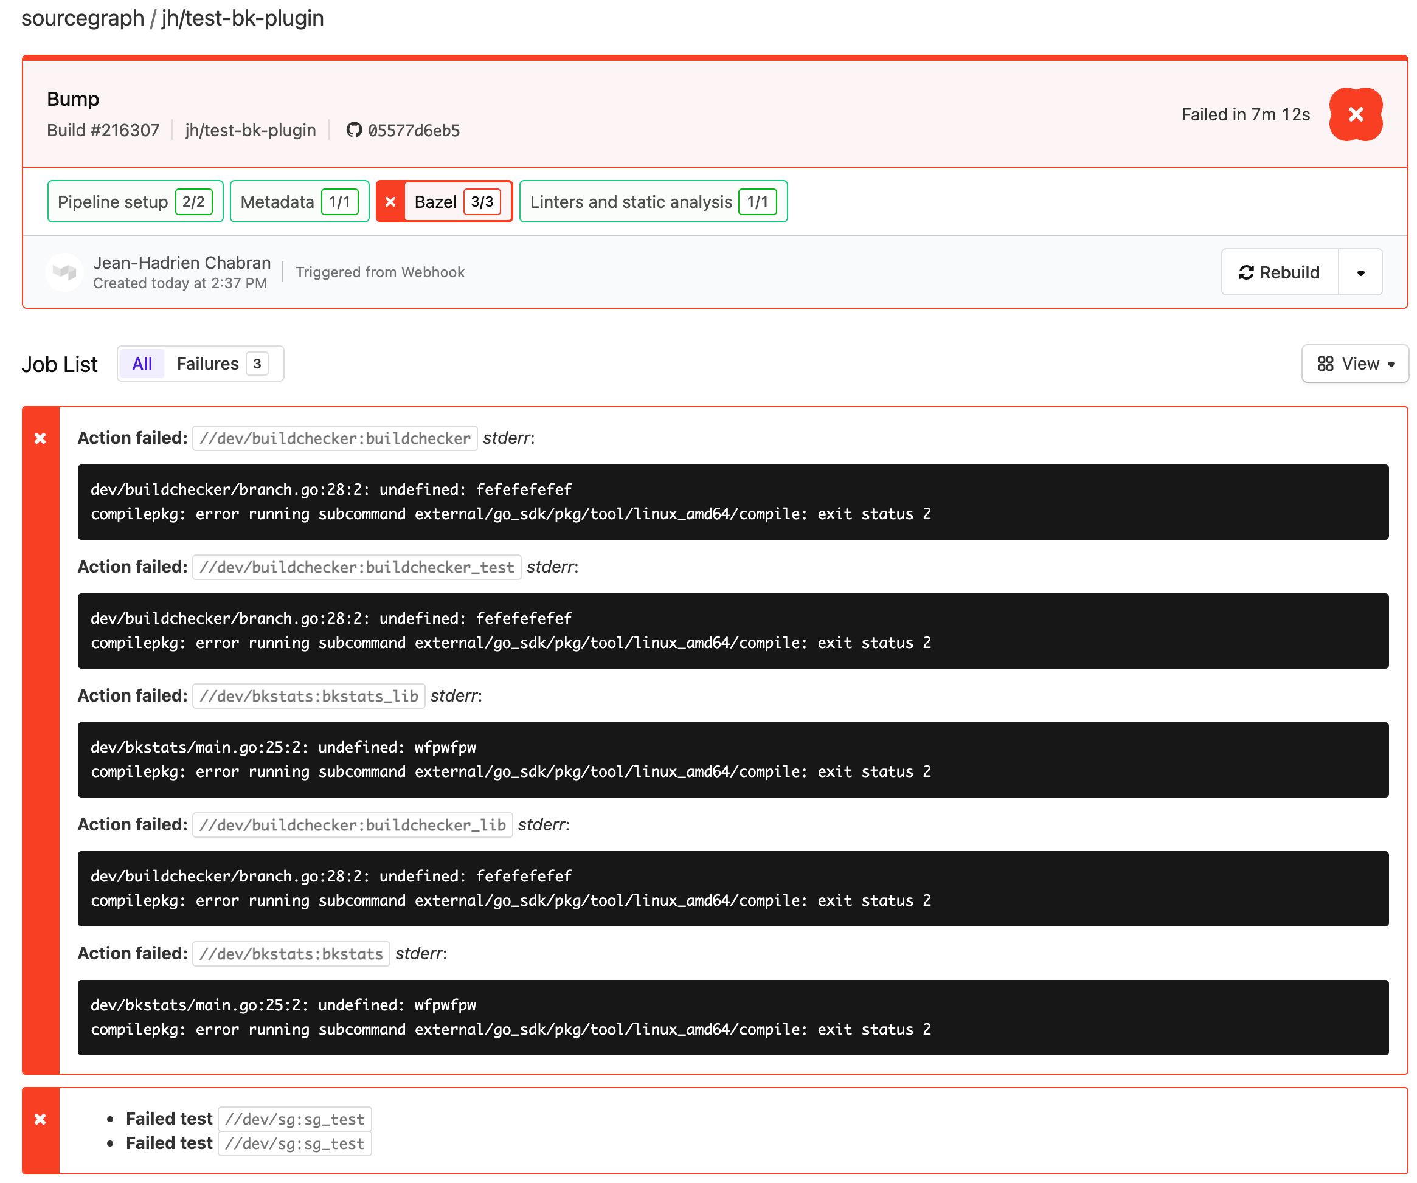Open jh/test-bk-plugin branch link in build header
The image size is (1417, 1183).
(251, 130)
